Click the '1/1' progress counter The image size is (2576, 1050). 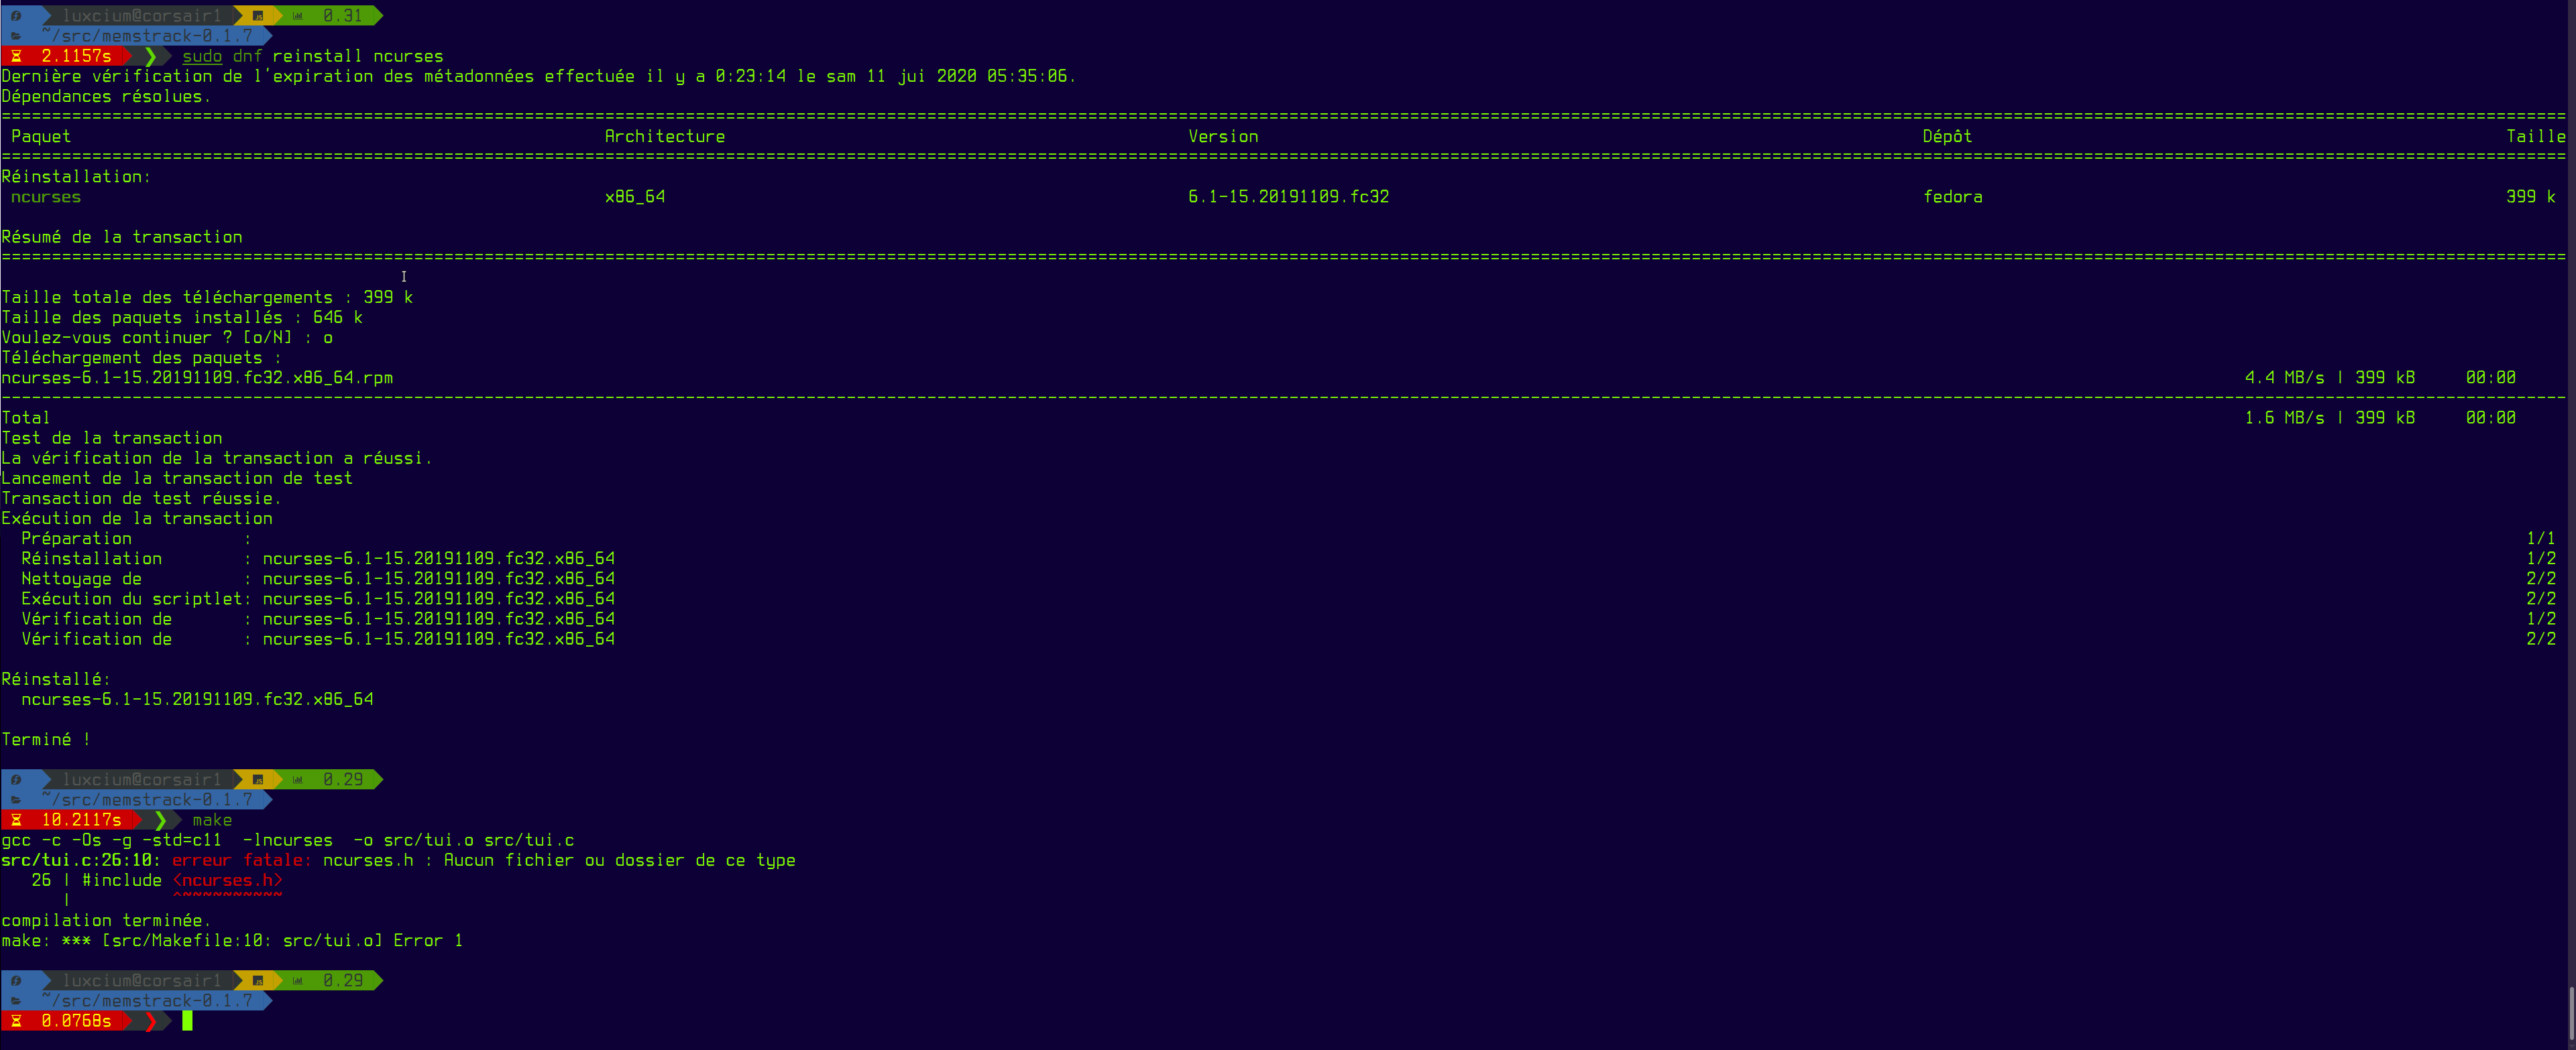(2541, 537)
